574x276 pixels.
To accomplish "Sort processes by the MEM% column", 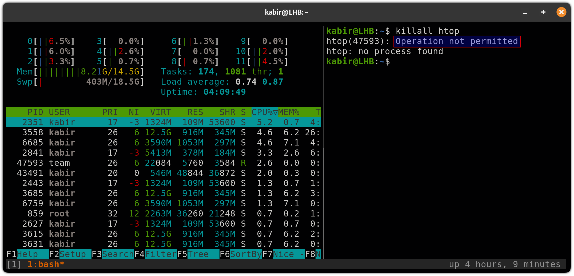I will pyautogui.click(x=289, y=112).
